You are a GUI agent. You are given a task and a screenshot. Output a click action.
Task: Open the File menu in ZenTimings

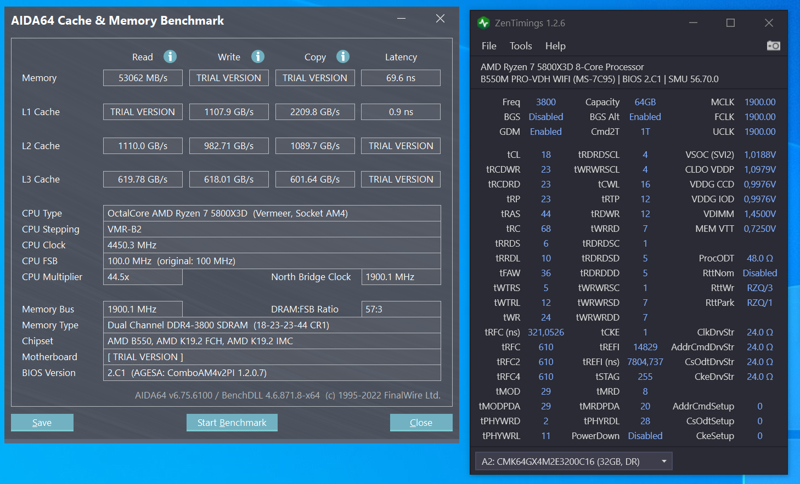489,46
